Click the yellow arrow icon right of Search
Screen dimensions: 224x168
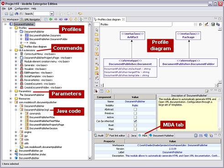[80, 14]
